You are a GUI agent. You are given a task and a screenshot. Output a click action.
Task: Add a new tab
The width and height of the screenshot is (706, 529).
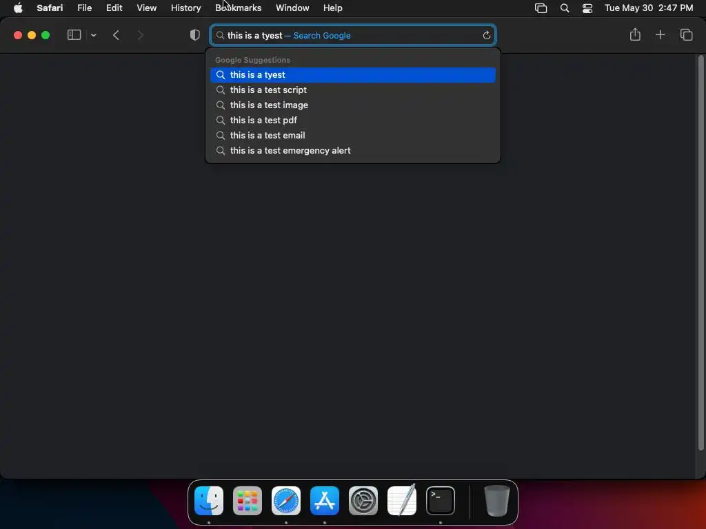(660, 34)
